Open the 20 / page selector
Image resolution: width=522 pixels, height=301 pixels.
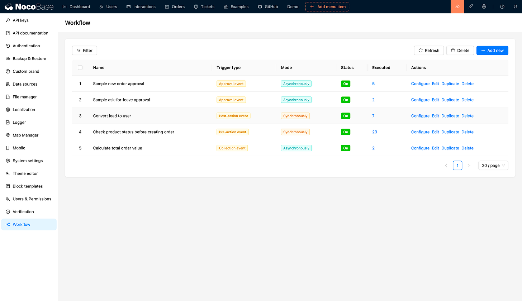pyautogui.click(x=493, y=165)
